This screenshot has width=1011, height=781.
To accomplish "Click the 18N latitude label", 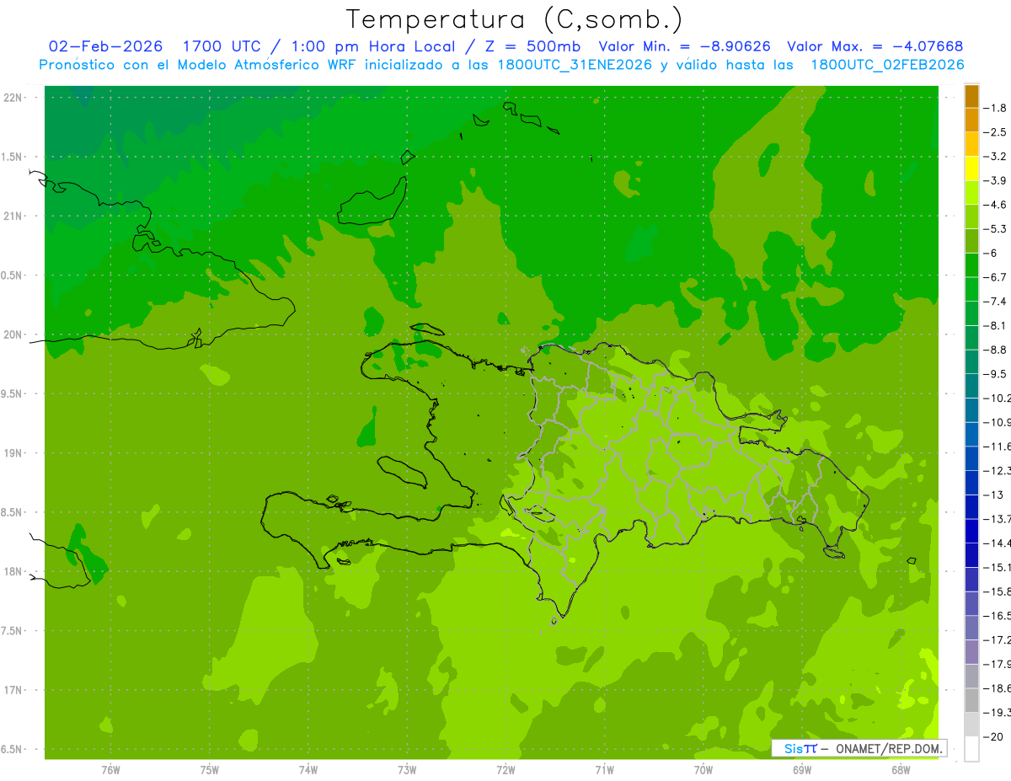I will click(x=13, y=572).
